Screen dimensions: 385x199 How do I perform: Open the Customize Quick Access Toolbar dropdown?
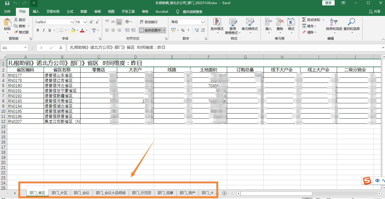click(x=33, y=3)
